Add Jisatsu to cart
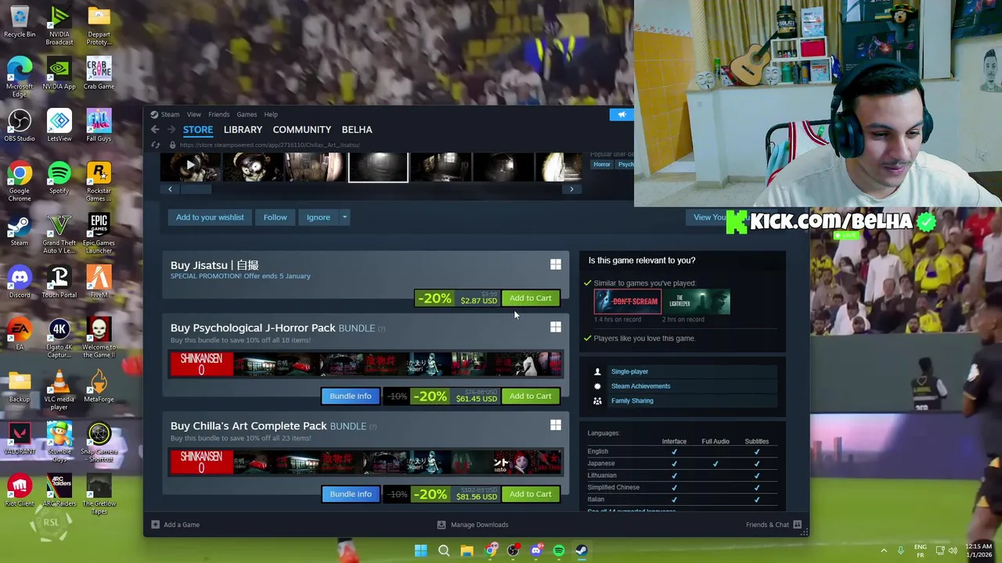Screen dimensions: 1002x563 (530, 298)
